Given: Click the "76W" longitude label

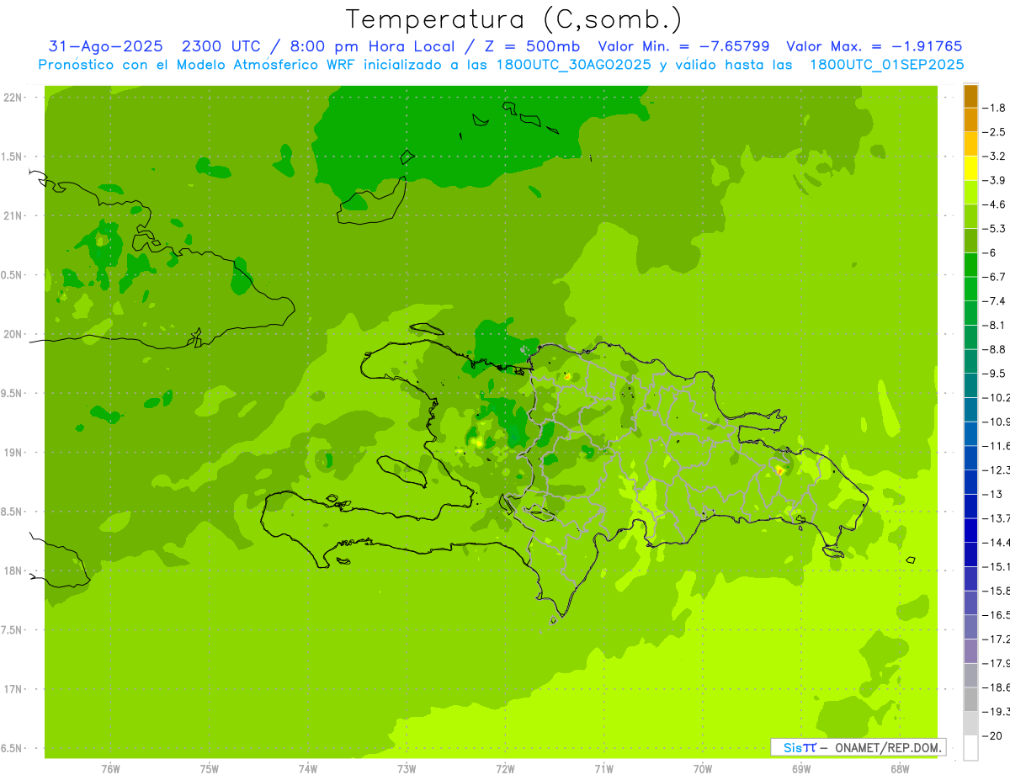Looking at the screenshot, I should [x=110, y=769].
